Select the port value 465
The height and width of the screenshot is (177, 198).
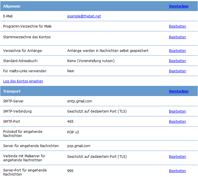coord(70,121)
